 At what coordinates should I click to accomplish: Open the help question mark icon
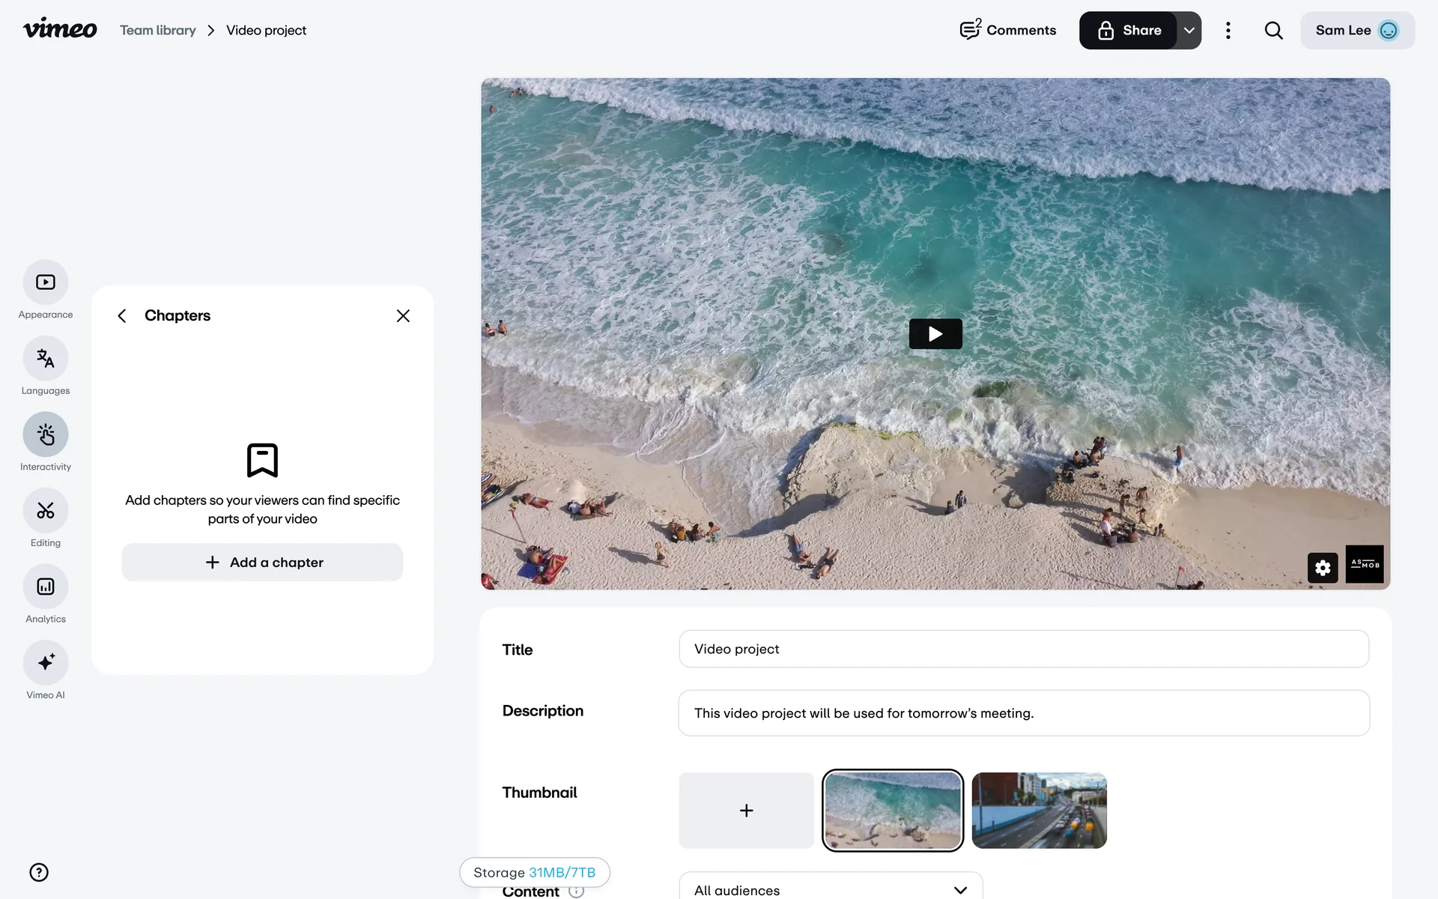(39, 872)
